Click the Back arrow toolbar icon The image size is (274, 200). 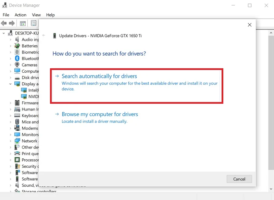pos(4,23)
